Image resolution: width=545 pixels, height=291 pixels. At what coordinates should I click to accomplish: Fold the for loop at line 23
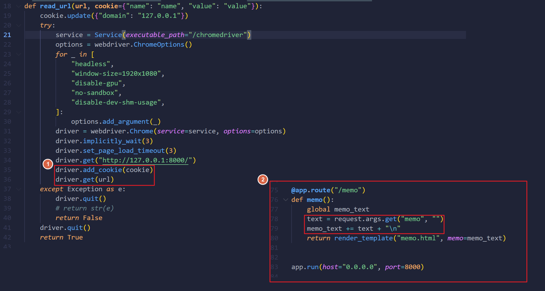pyautogui.click(x=19, y=54)
